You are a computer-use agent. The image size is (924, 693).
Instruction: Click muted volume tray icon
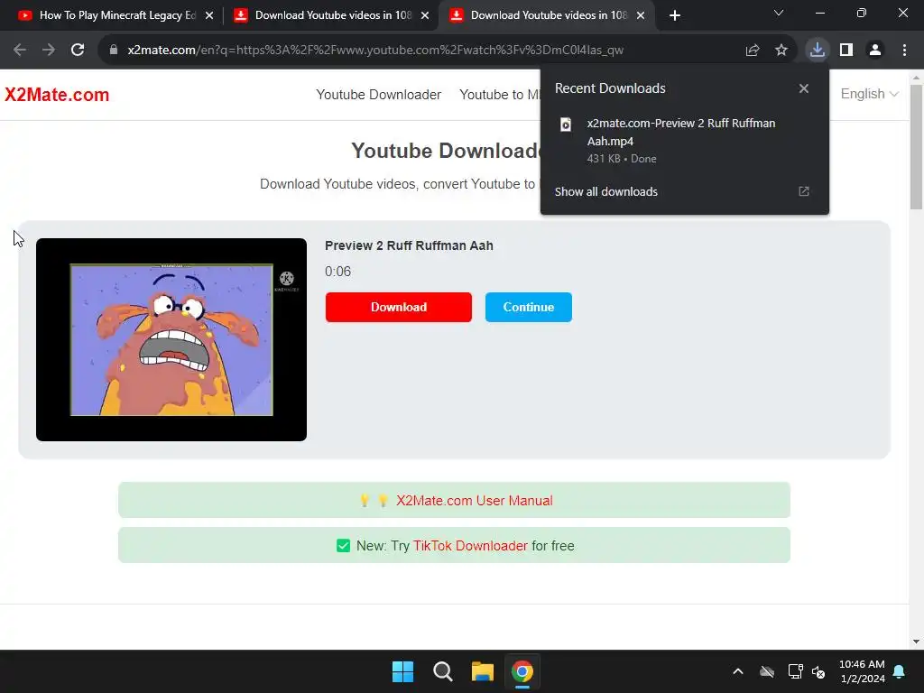coord(818,671)
